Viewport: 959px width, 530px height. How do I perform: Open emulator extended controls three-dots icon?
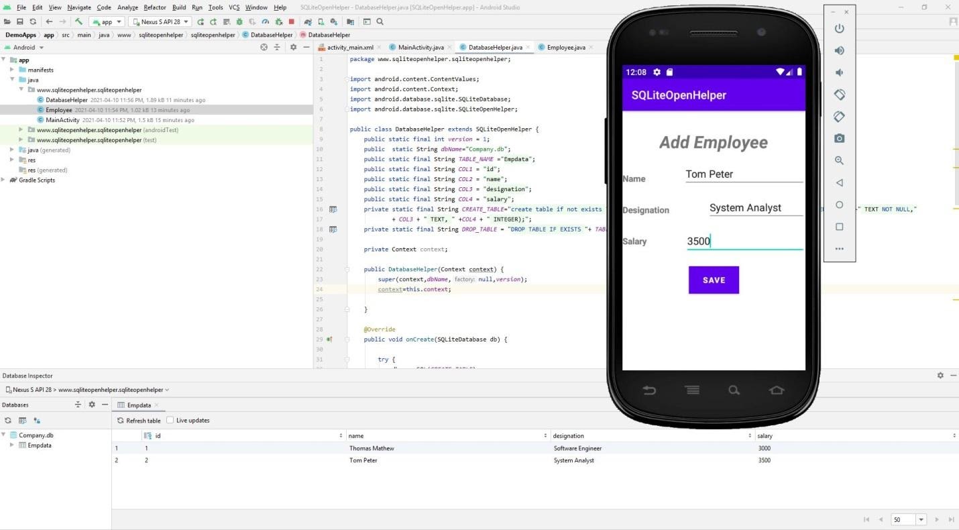click(x=839, y=249)
